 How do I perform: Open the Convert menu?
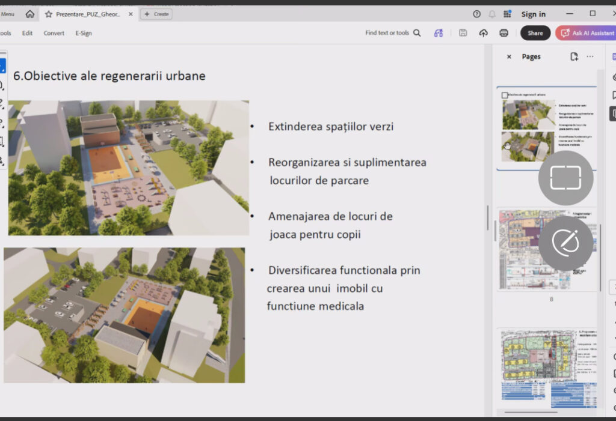click(54, 33)
